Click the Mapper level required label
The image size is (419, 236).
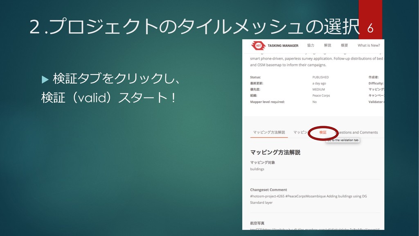(x=267, y=102)
